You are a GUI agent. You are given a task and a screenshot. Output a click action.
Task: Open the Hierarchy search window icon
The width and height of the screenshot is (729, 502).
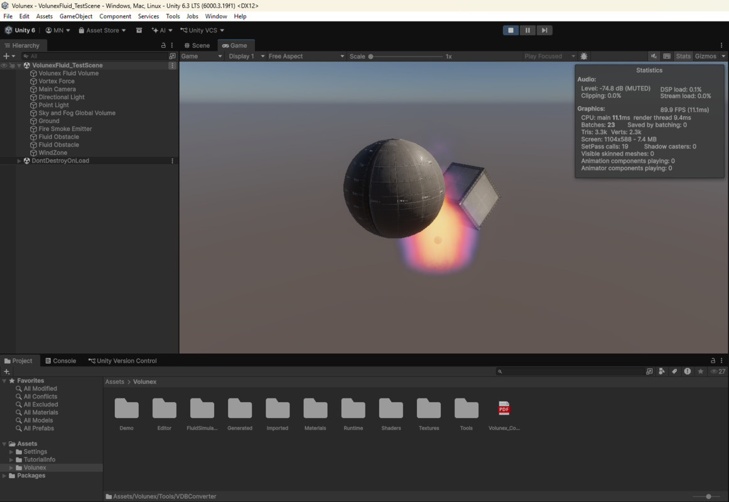pyautogui.click(x=173, y=56)
